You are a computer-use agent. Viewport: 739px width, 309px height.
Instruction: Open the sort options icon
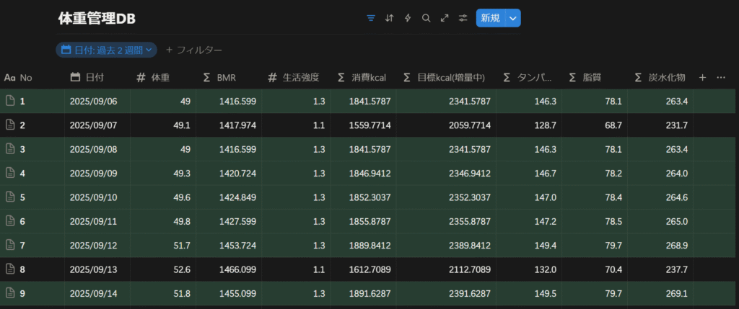(390, 18)
